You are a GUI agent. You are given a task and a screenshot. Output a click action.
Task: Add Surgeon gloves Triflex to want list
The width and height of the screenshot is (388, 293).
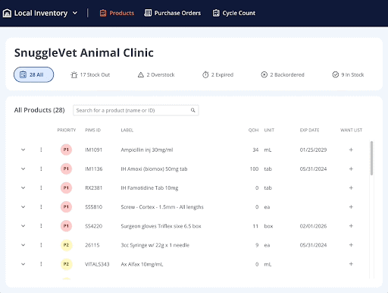(x=351, y=226)
